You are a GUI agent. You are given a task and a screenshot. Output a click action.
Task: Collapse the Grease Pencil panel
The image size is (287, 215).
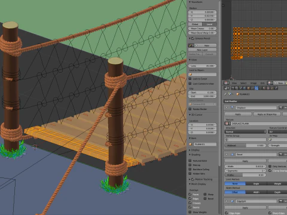pos(190,38)
